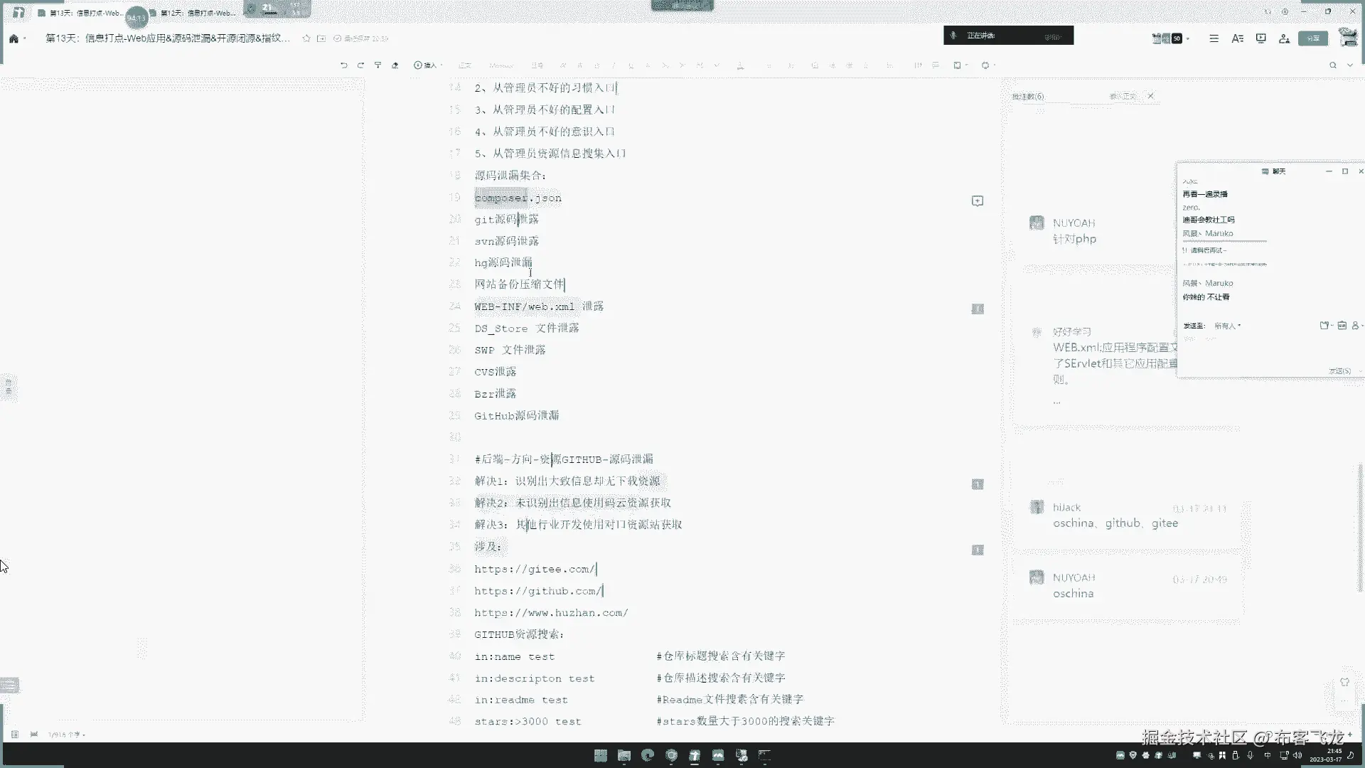This screenshot has height=768, width=1365.
Task: Click the home icon at top left
Action: (x=14, y=38)
